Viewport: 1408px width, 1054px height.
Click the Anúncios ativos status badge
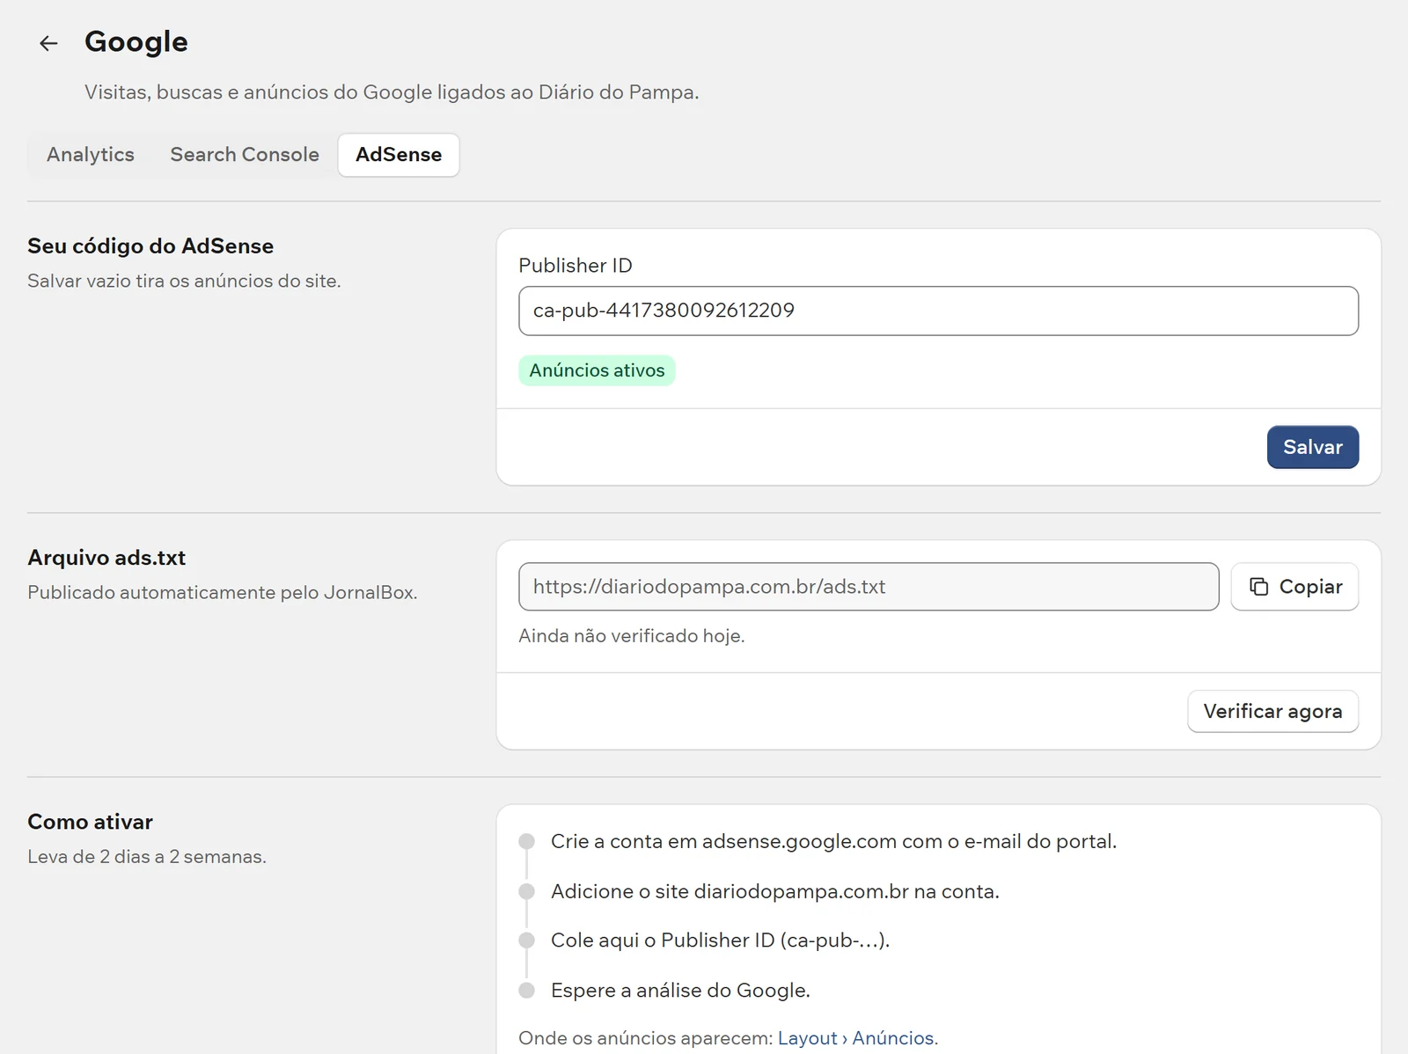[597, 370]
